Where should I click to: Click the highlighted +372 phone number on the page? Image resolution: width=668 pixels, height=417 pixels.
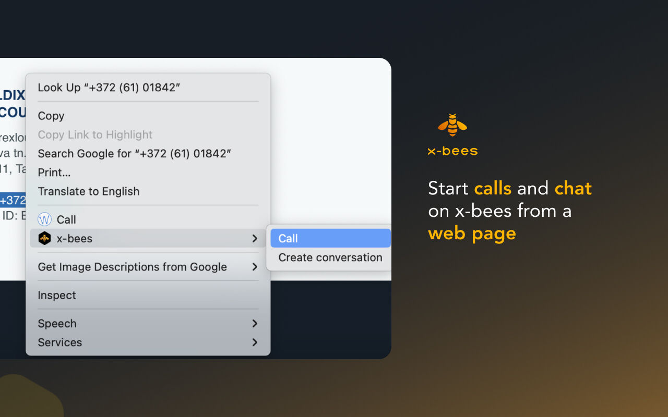pyautogui.click(x=13, y=200)
